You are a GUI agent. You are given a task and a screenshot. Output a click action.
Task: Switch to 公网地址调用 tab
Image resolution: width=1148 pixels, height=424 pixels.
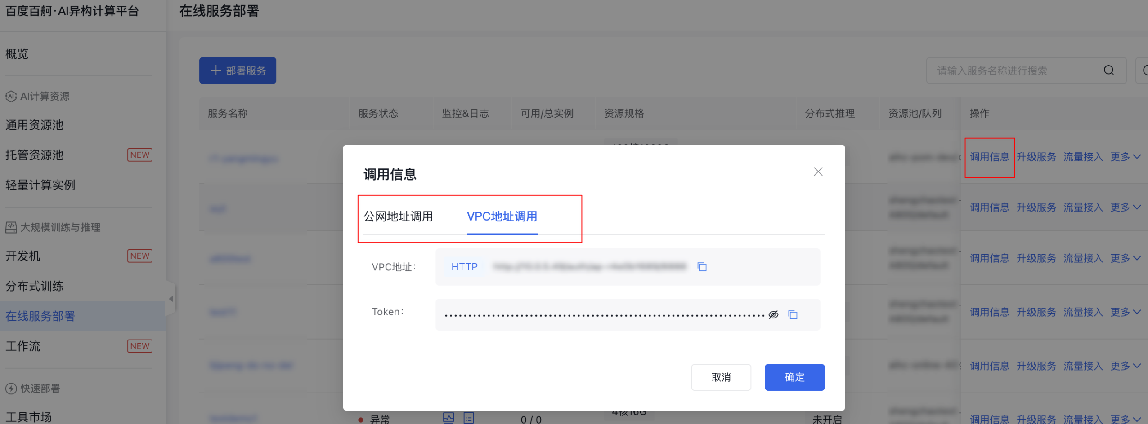[398, 216]
